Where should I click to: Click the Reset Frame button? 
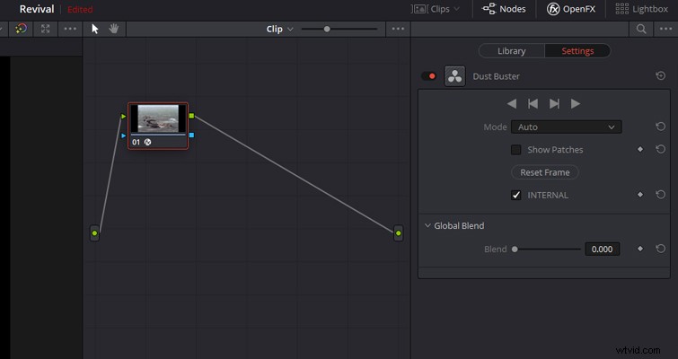(545, 172)
